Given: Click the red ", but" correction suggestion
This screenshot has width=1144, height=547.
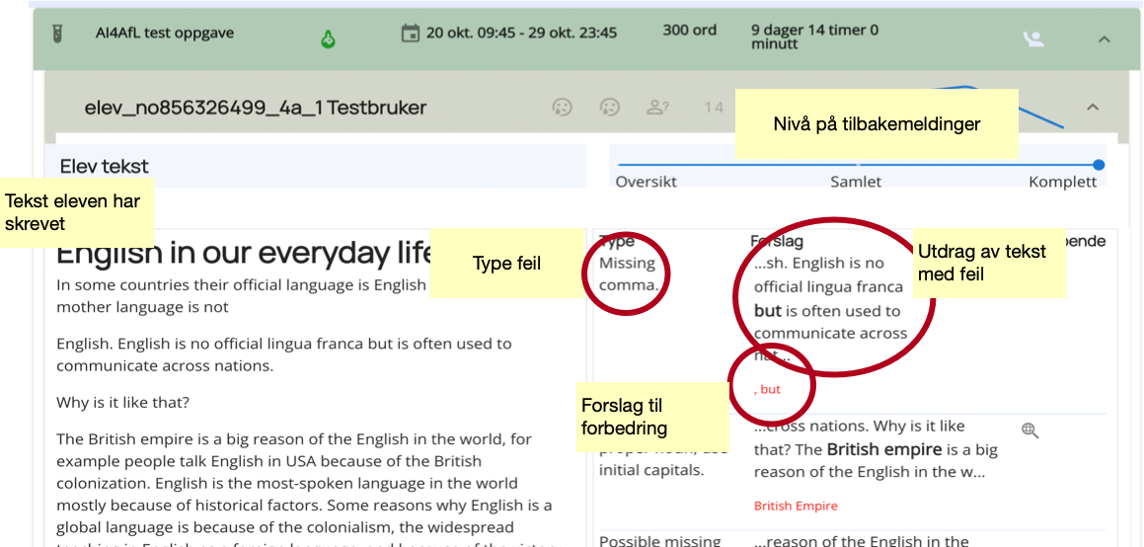Looking at the screenshot, I should pyautogui.click(x=767, y=389).
